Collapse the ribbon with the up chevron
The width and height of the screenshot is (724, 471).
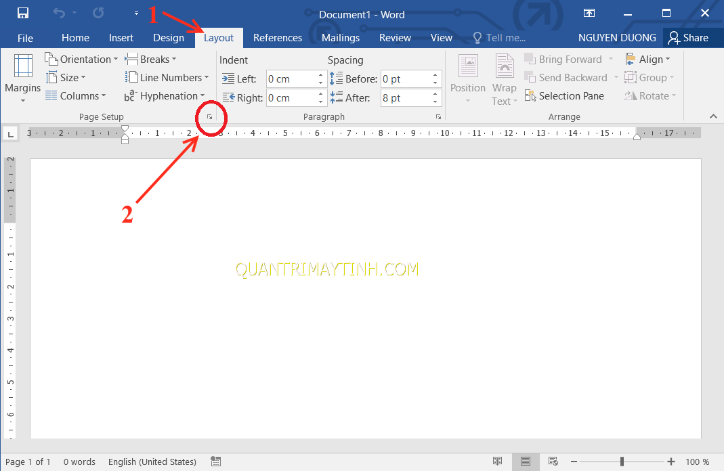(x=713, y=116)
